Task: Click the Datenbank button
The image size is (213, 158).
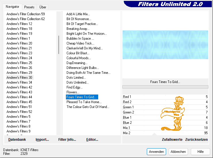Action: 17,140
